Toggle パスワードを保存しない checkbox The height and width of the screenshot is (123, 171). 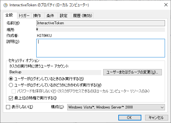pos(14,91)
